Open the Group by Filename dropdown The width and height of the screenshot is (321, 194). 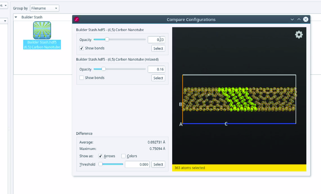point(44,8)
